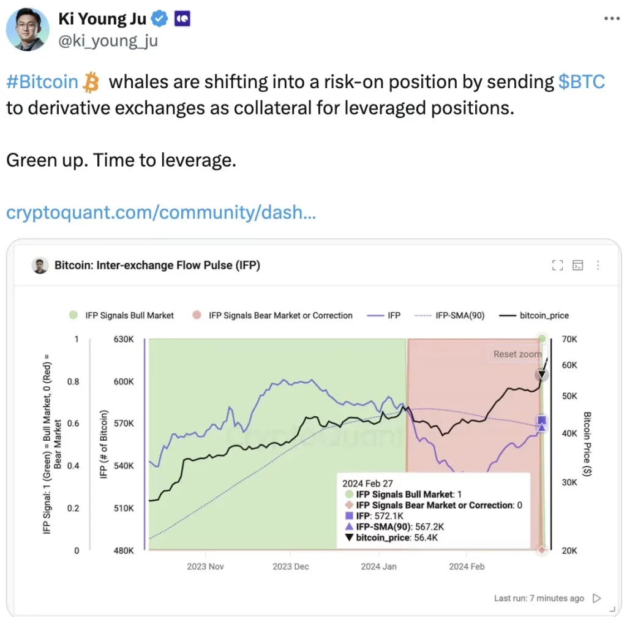The width and height of the screenshot is (627, 617).
Task: Click Ki Young Ju's profile picture
Action: tap(28, 29)
